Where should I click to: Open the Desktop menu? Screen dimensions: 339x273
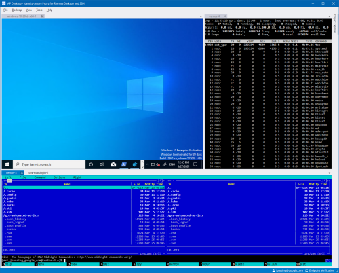coord(17,10)
